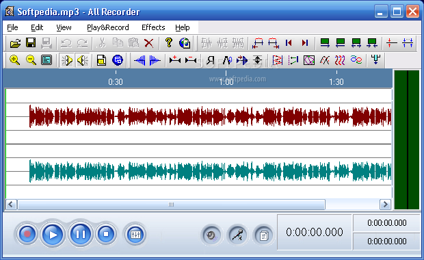The width and height of the screenshot is (424, 260).
Task: Click the zoom full view screen icon
Action: click(x=47, y=60)
